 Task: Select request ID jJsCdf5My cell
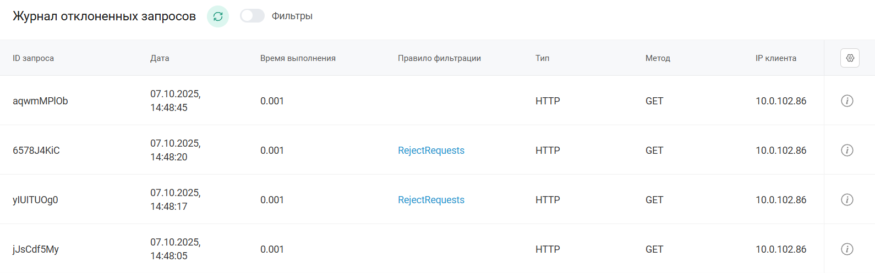36,249
